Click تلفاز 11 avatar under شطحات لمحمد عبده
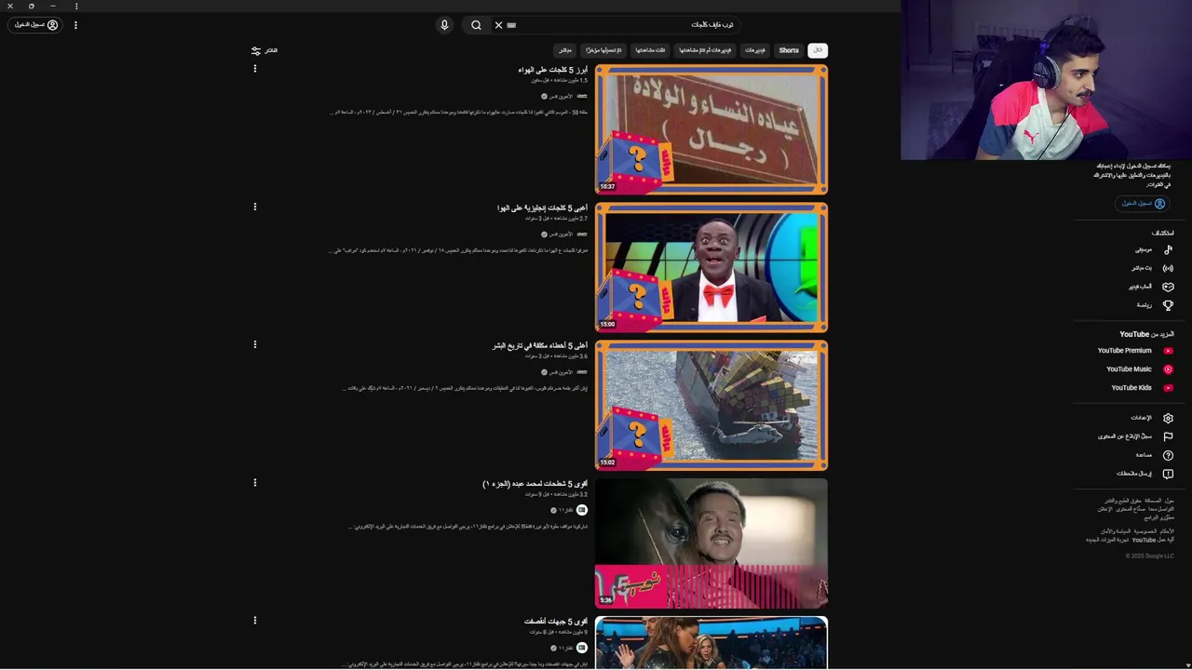Viewport: 1192px width, 670px height. tap(582, 510)
